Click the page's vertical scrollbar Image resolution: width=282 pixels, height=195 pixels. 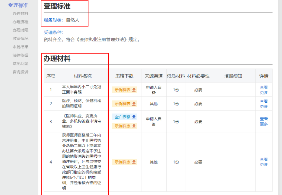click(x=280, y=97)
